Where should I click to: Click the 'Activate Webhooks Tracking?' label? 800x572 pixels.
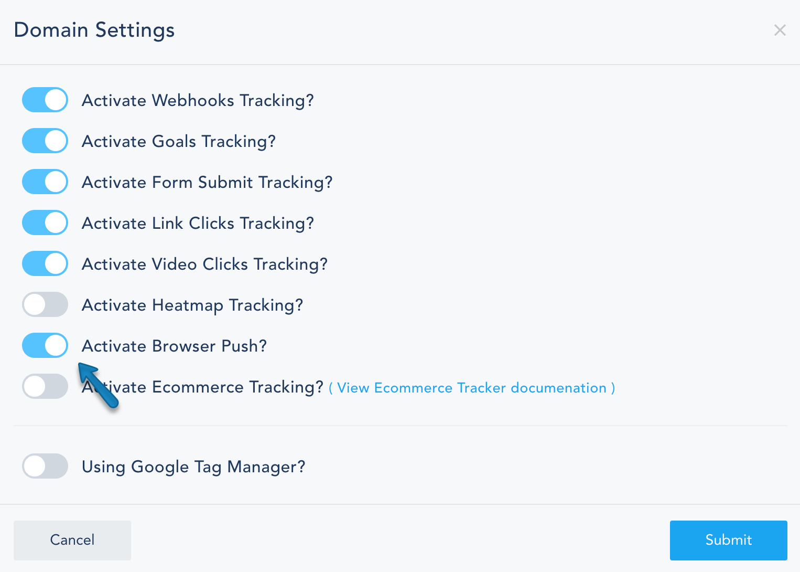tap(198, 100)
